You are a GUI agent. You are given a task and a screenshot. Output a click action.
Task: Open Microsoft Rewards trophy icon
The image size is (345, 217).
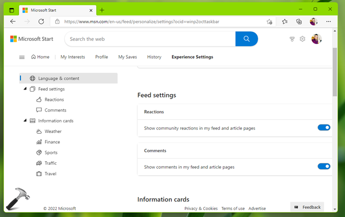point(292,39)
